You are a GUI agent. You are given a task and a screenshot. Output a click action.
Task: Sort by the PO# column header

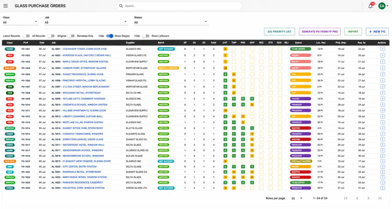click(x=26, y=43)
